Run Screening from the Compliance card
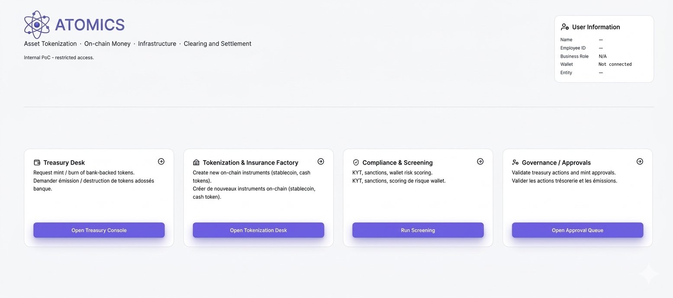 (418, 230)
